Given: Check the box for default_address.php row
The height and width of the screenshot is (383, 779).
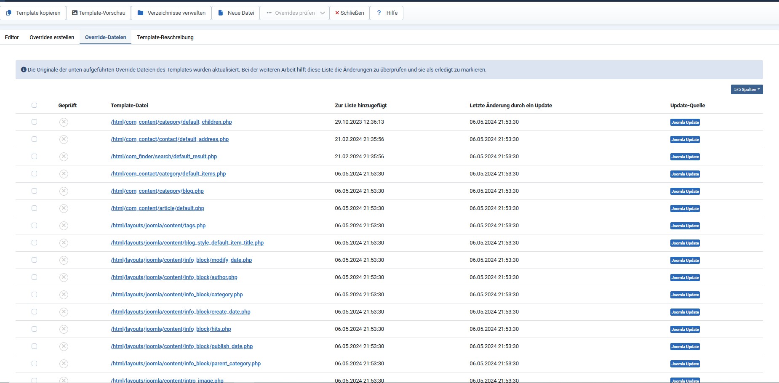Looking at the screenshot, I should 34,139.
